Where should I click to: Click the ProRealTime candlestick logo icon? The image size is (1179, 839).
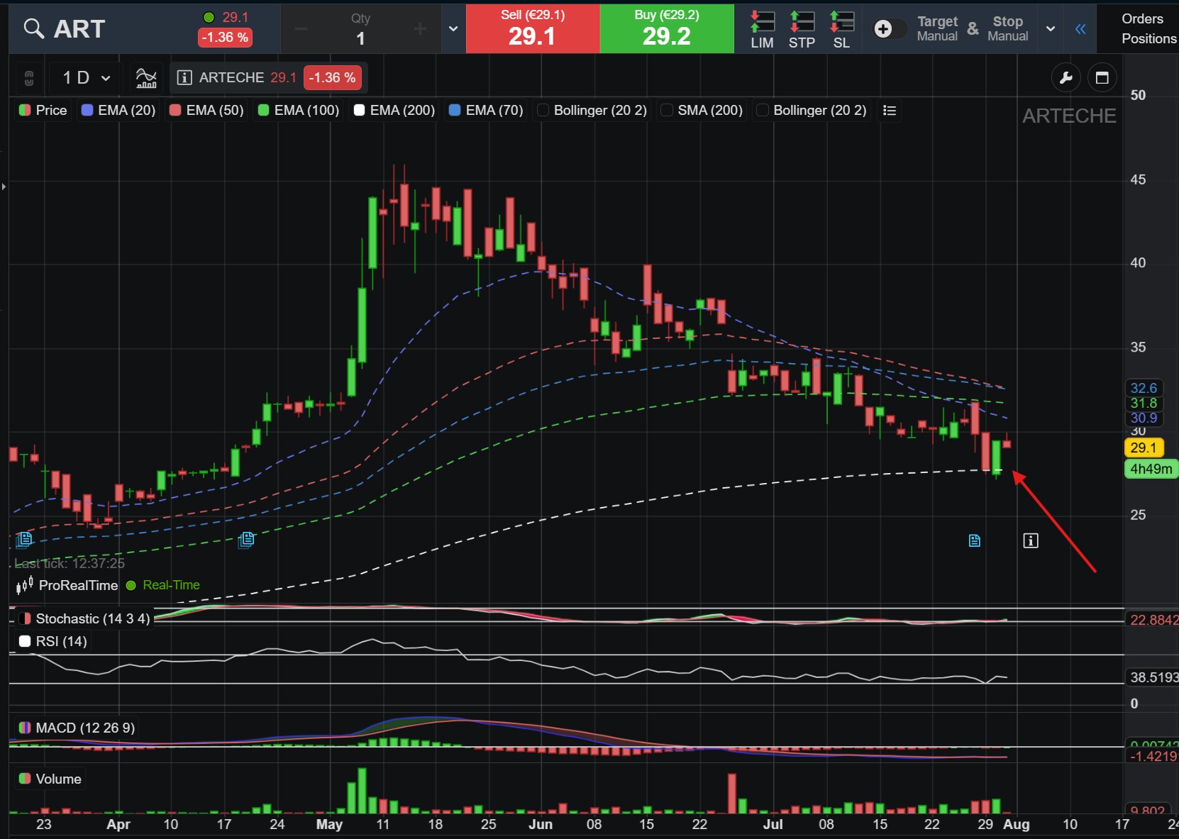(25, 585)
